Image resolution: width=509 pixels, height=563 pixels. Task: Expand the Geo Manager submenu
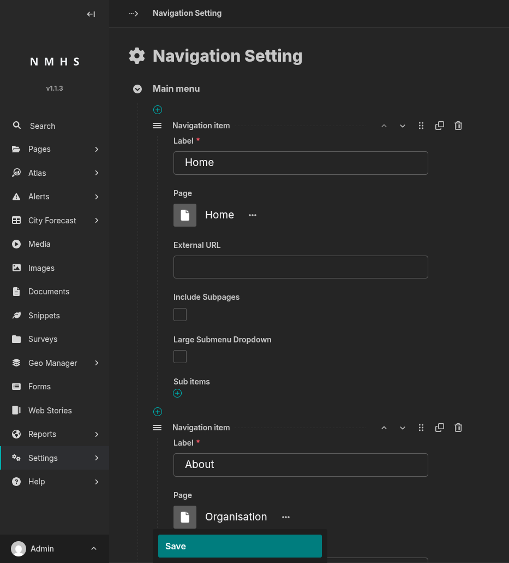pos(97,363)
